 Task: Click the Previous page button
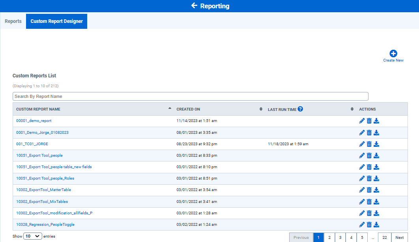(301, 237)
